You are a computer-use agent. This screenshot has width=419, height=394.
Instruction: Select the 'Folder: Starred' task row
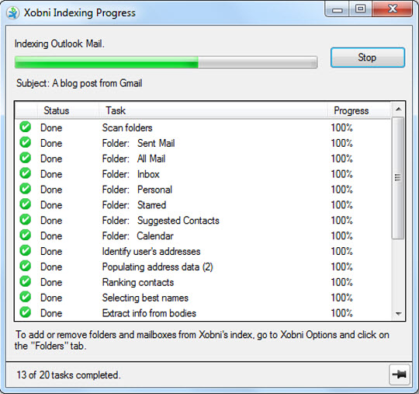coord(203,205)
